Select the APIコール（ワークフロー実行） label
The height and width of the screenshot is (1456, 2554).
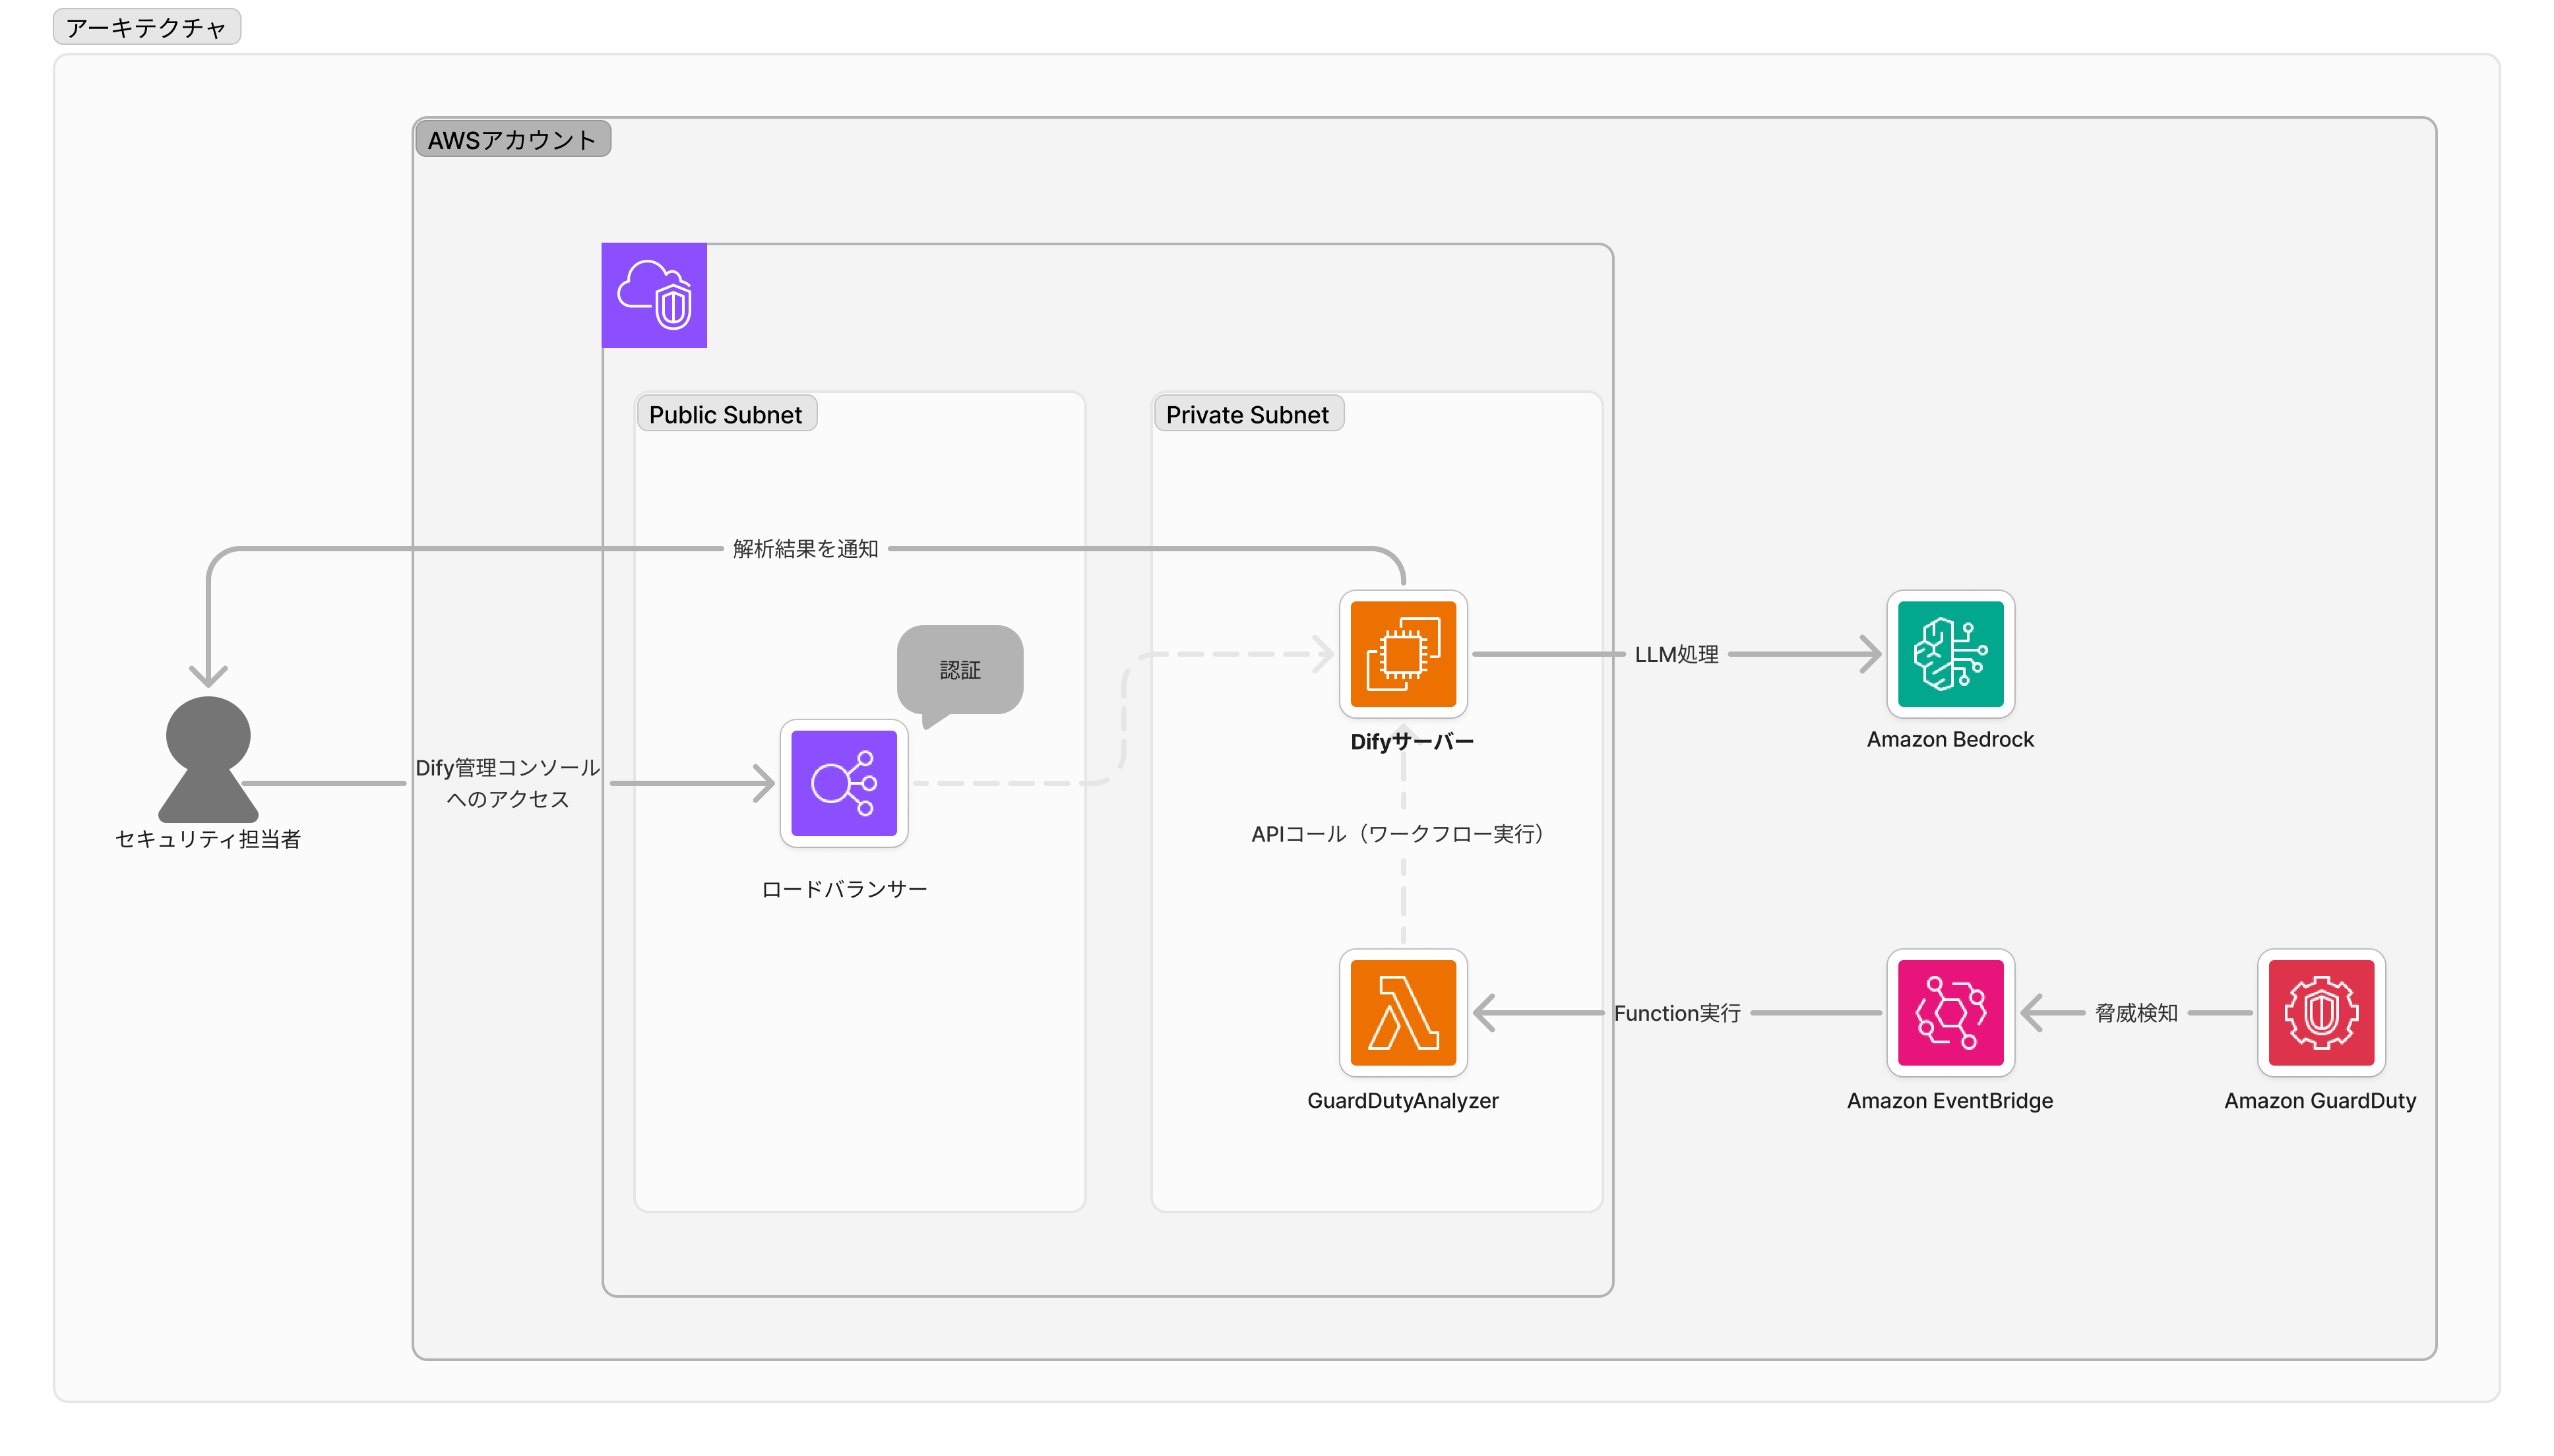1403,834
